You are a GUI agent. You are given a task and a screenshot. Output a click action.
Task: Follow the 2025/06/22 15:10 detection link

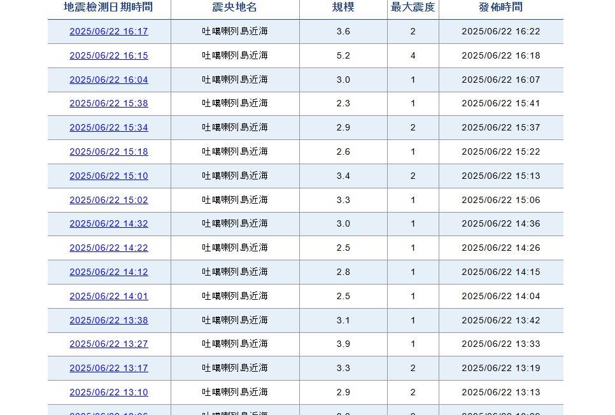point(109,176)
